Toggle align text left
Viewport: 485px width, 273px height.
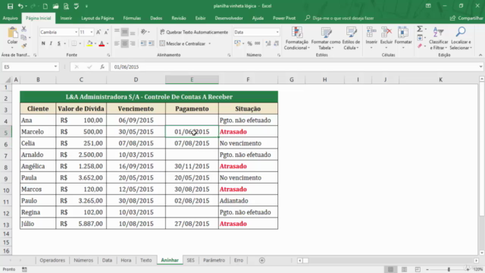tap(117, 44)
